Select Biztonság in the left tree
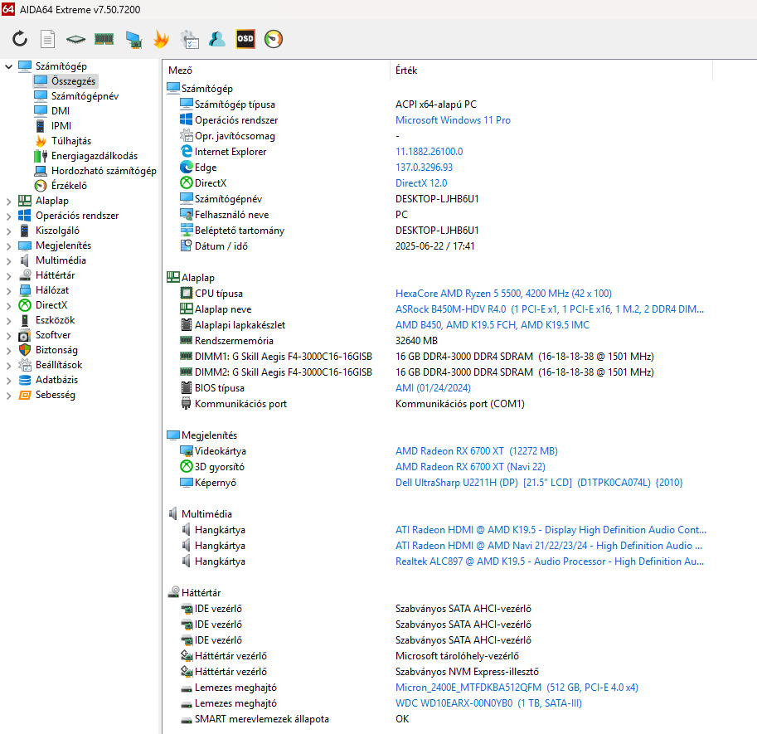This screenshot has width=757, height=734. click(x=56, y=350)
